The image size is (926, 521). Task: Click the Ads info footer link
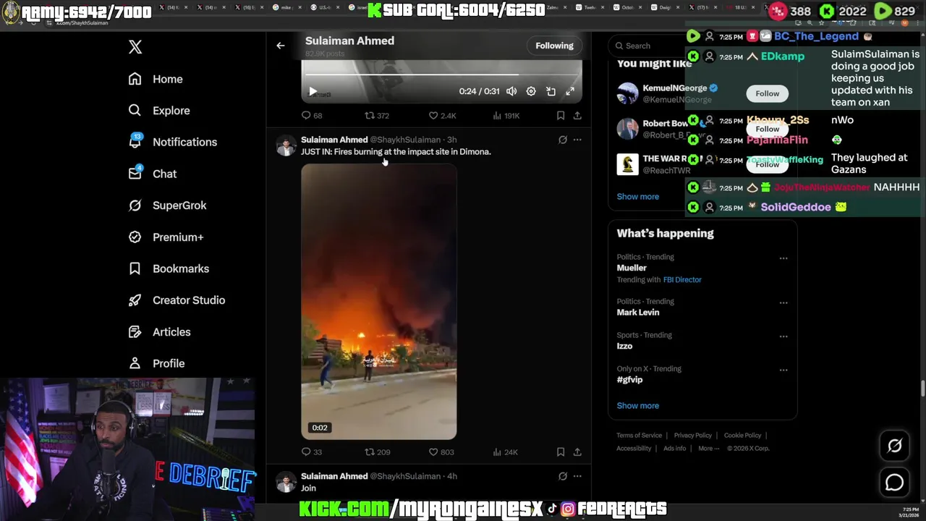click(x=675, y=449)
